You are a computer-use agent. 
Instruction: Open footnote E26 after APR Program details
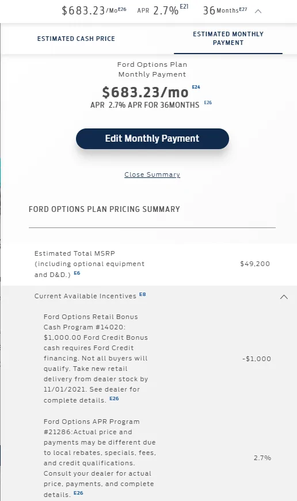pos(78,493)
